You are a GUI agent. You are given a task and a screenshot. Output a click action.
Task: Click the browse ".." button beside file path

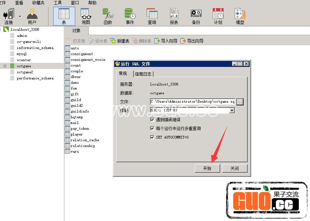[x=240, y=101]
